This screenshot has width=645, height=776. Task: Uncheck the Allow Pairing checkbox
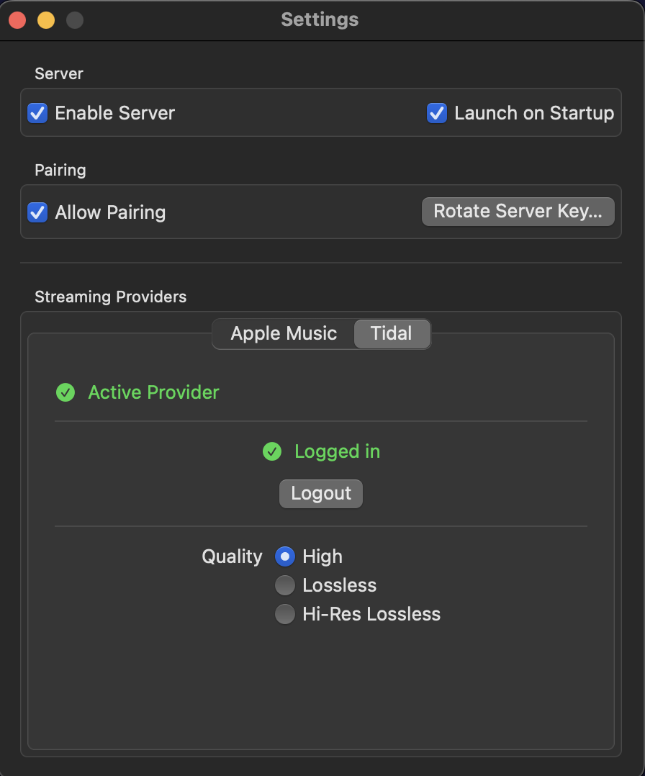coord(37,212)
